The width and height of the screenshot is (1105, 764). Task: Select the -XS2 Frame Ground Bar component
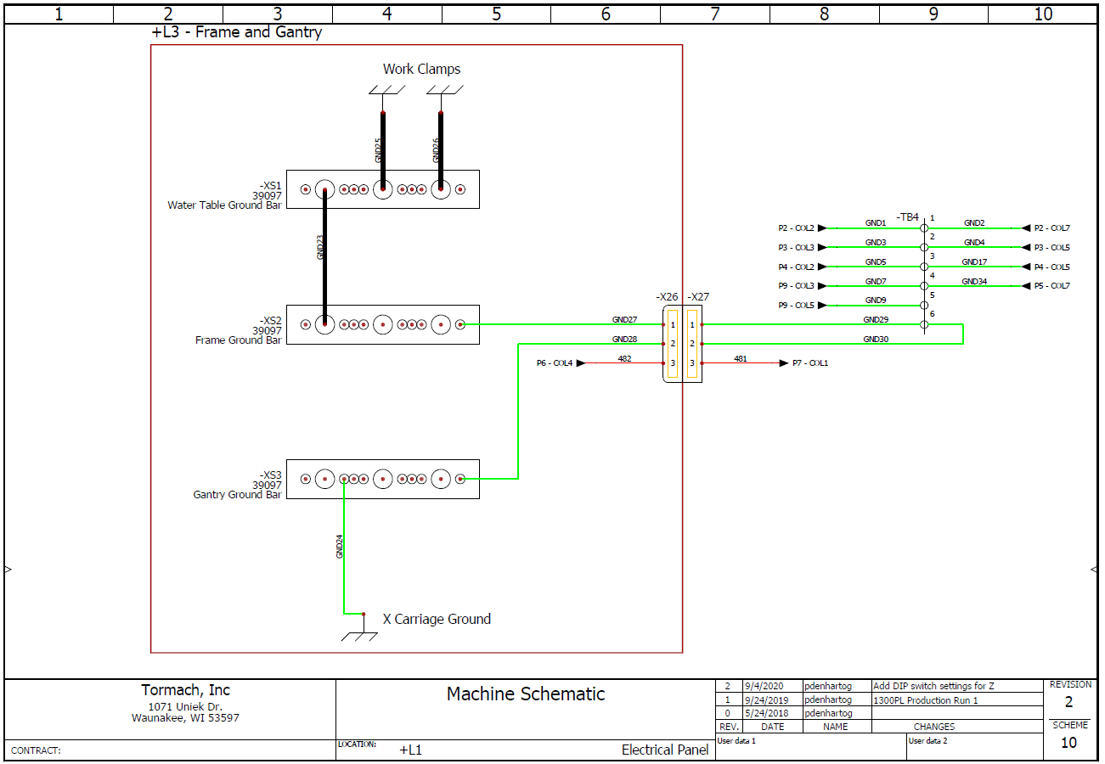[x=382, y=324]
